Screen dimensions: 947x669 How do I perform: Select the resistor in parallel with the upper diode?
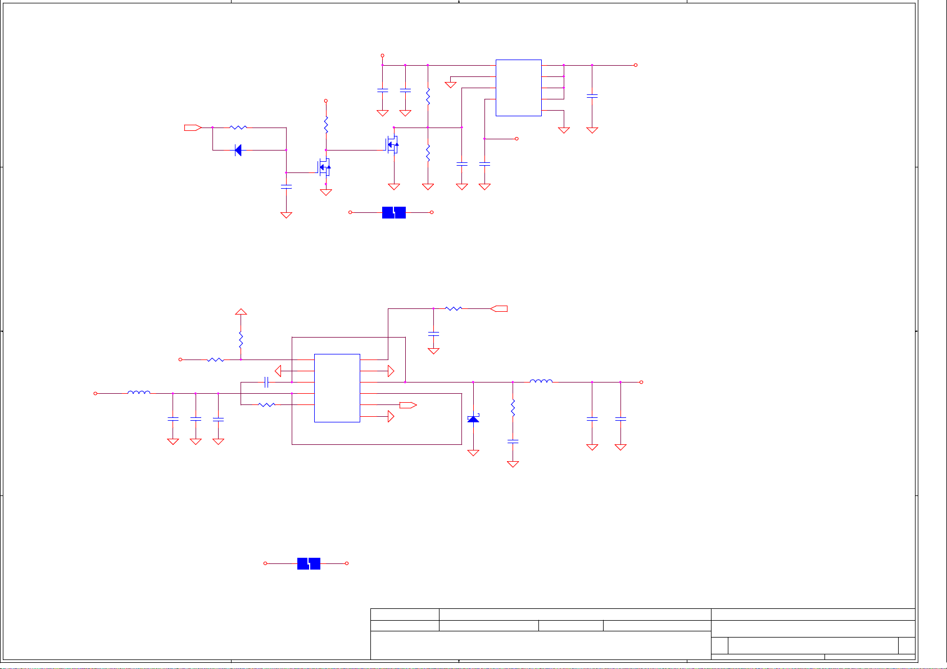[x=238, y=128]
